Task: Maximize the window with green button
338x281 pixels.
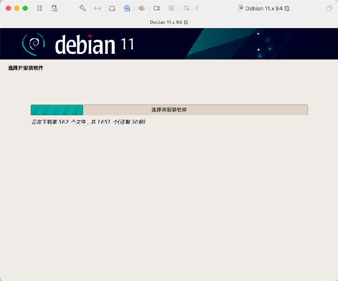Action: 25,8
